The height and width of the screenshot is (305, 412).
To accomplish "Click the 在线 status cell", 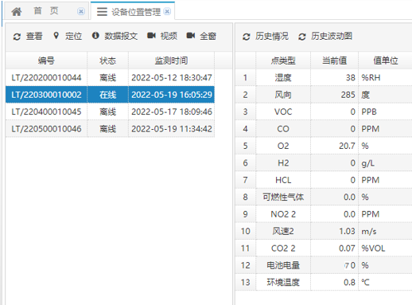I will click(x=107, y=95).
